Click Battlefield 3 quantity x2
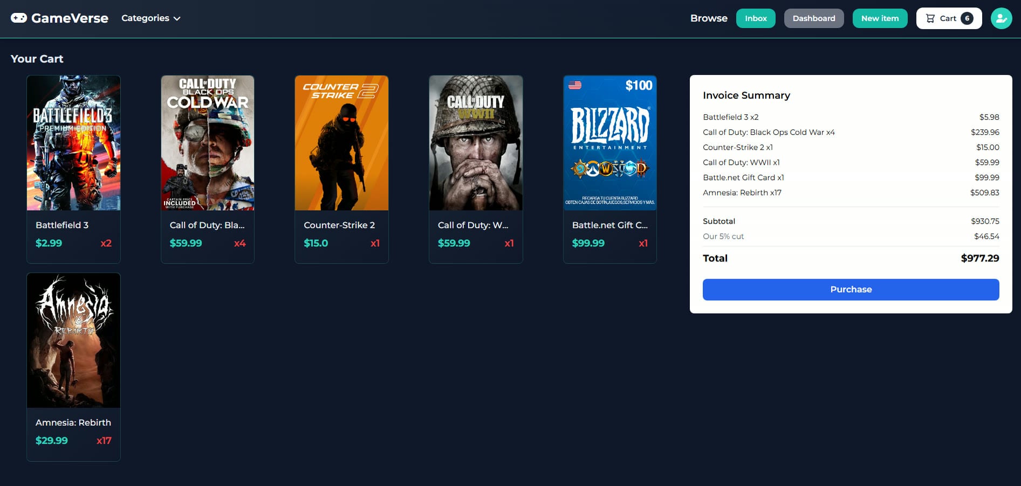Screen dimensions: 1021x486 [x=106, y=243]
